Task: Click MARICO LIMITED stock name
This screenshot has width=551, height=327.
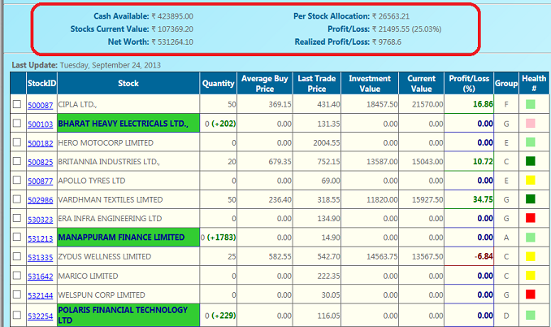Action: [x=88, y=276]
